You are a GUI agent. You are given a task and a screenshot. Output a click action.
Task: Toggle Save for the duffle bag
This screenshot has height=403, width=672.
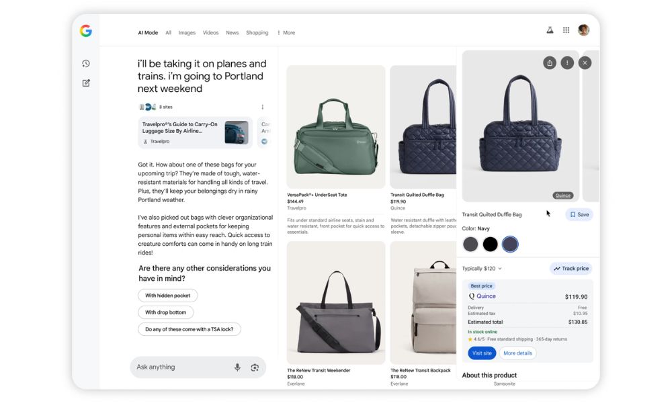(x=579, y=215)
